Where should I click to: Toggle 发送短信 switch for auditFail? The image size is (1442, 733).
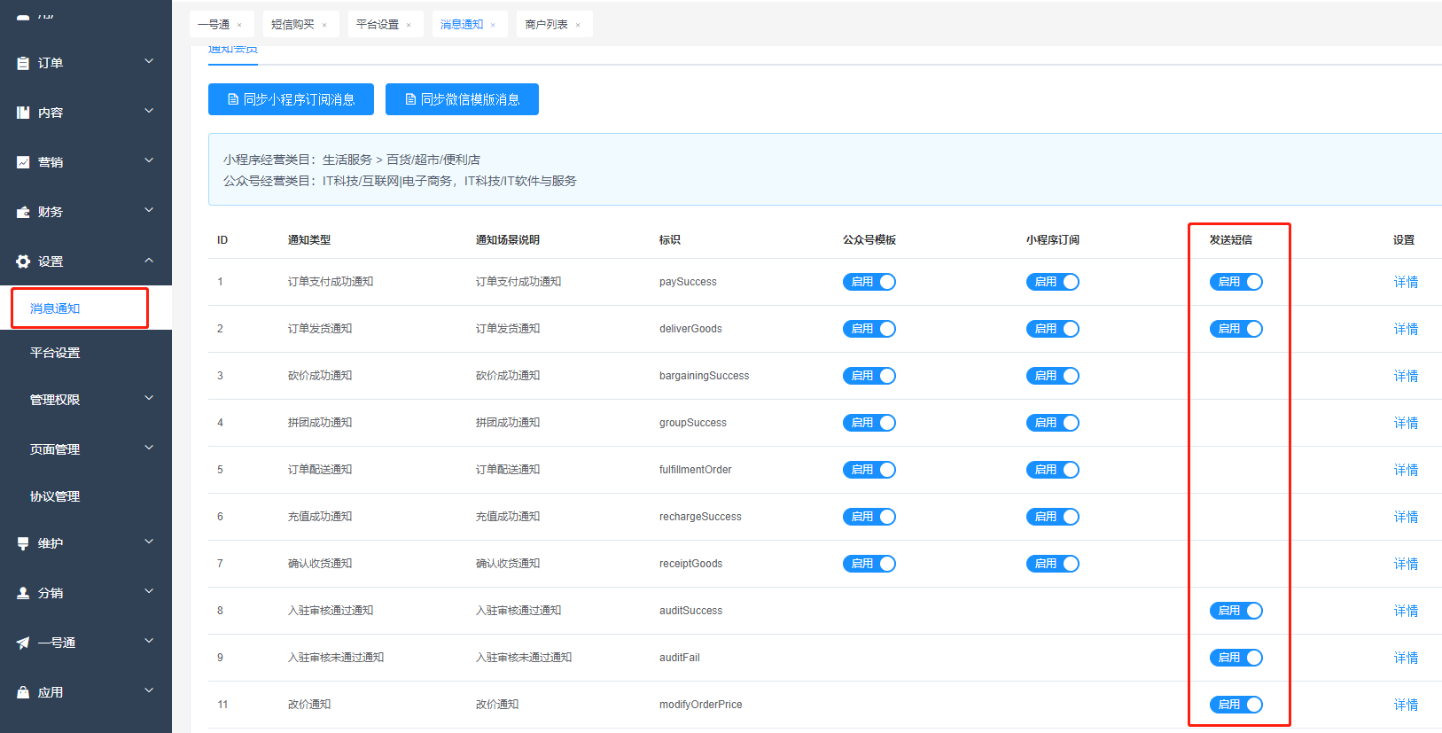point(1236,658)
